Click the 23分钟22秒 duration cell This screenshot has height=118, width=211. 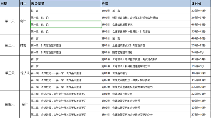pos(201,45)
